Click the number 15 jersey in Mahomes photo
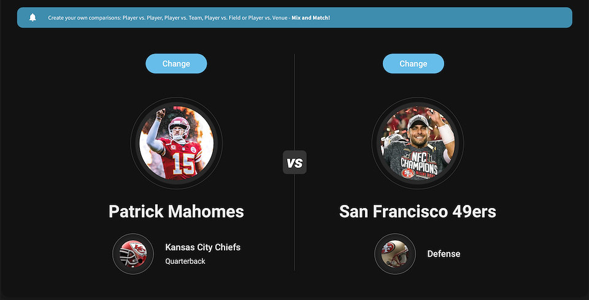589x300 pixels. pos(183,163)
